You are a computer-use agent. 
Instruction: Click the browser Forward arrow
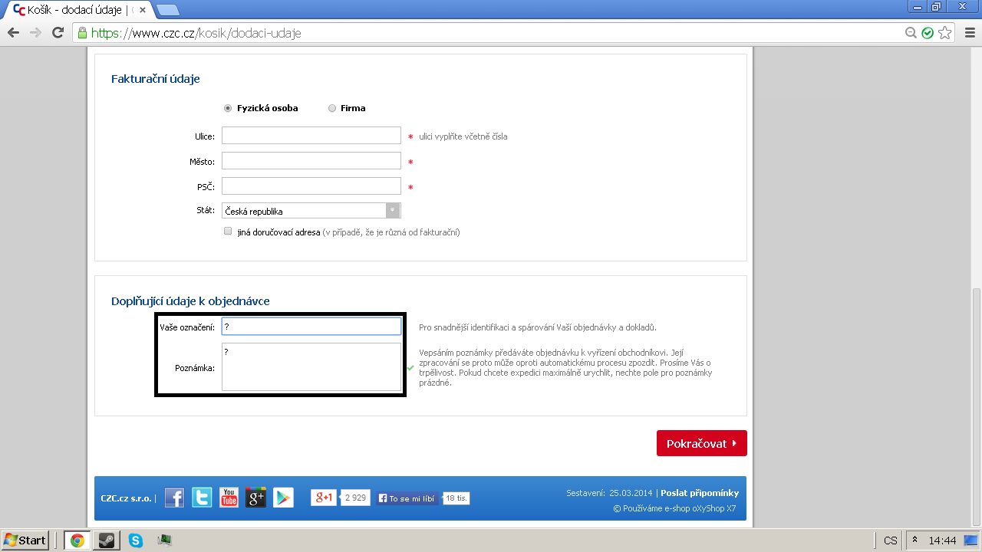pyautogui.click(x=35, y=33)
